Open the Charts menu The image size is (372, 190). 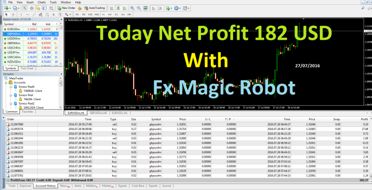click(42, 2)
